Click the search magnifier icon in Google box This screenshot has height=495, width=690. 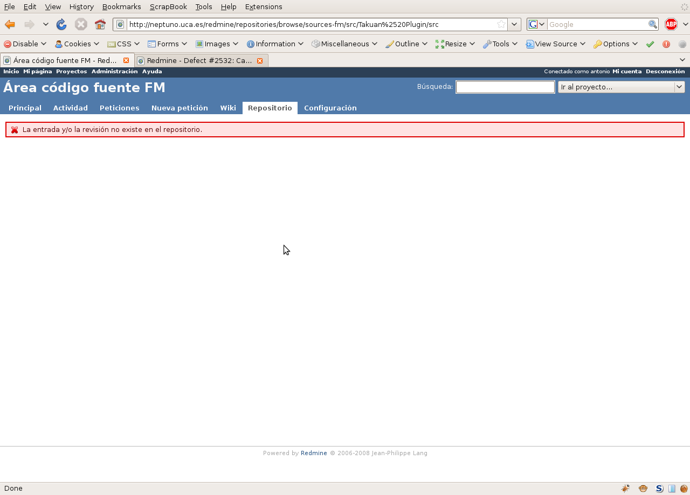tap(652, 24)
